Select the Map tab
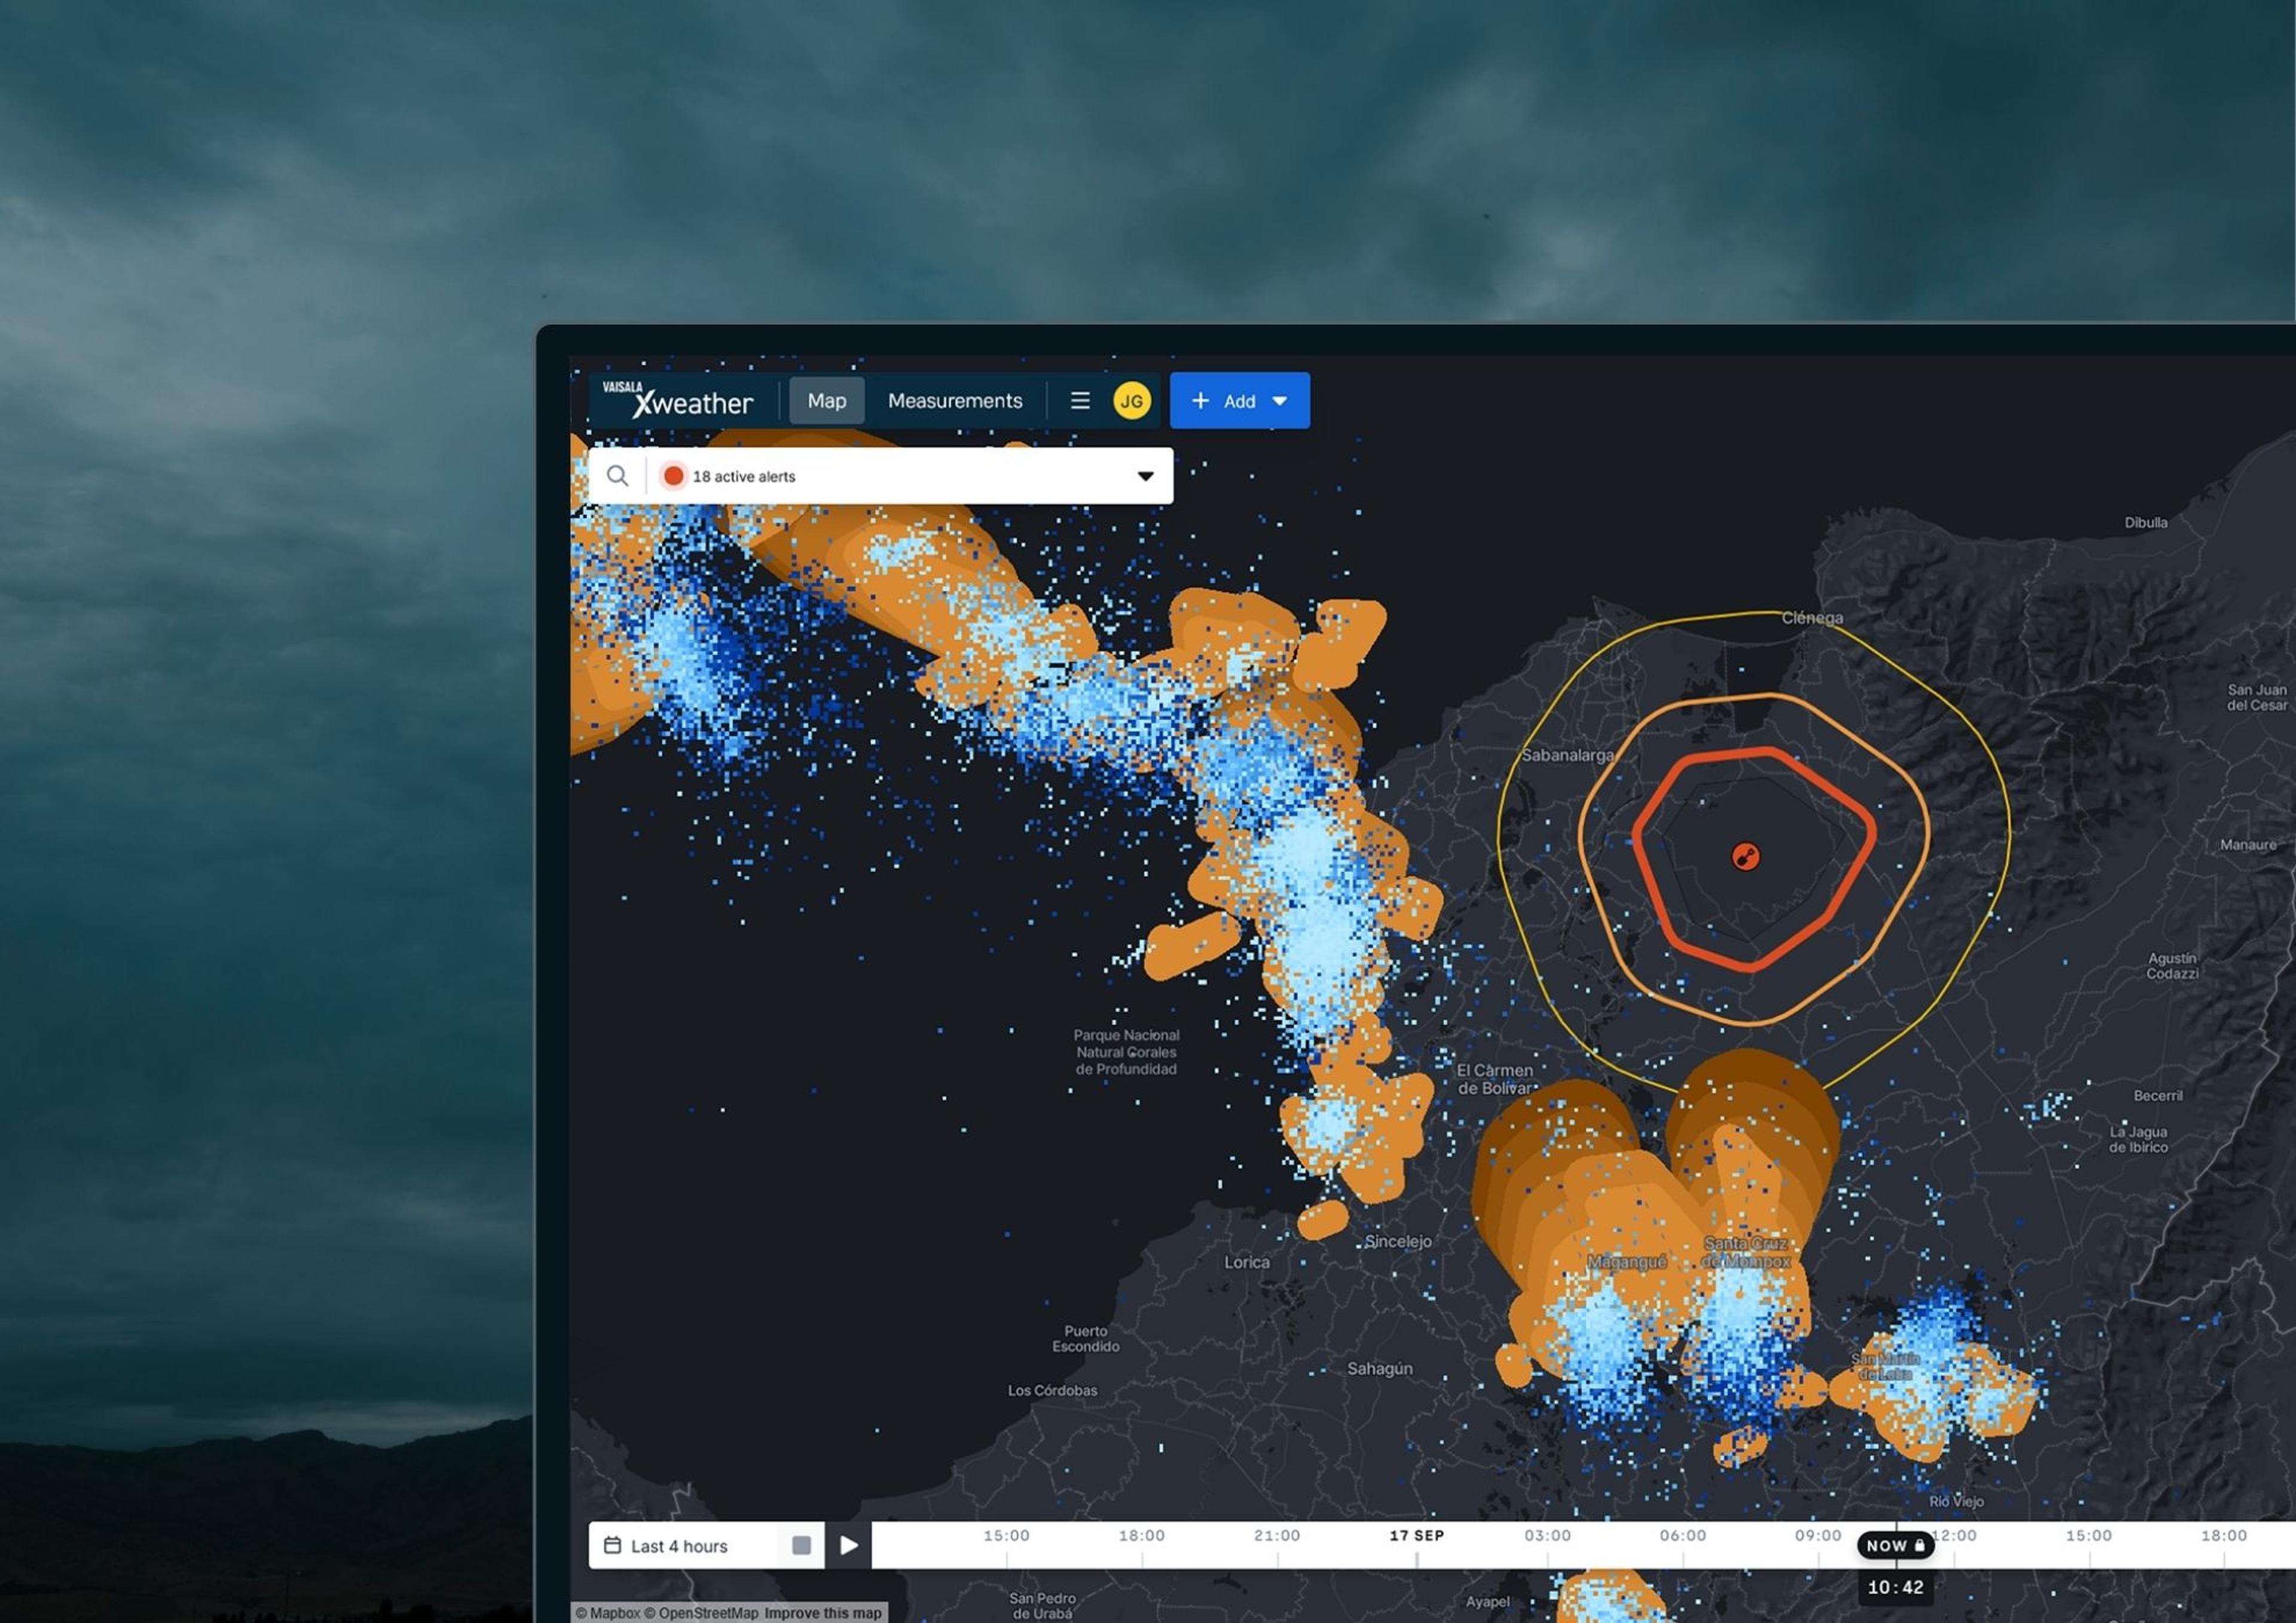The height and width of the screenshot is (1623, 2296). click(x=826, y=400)
